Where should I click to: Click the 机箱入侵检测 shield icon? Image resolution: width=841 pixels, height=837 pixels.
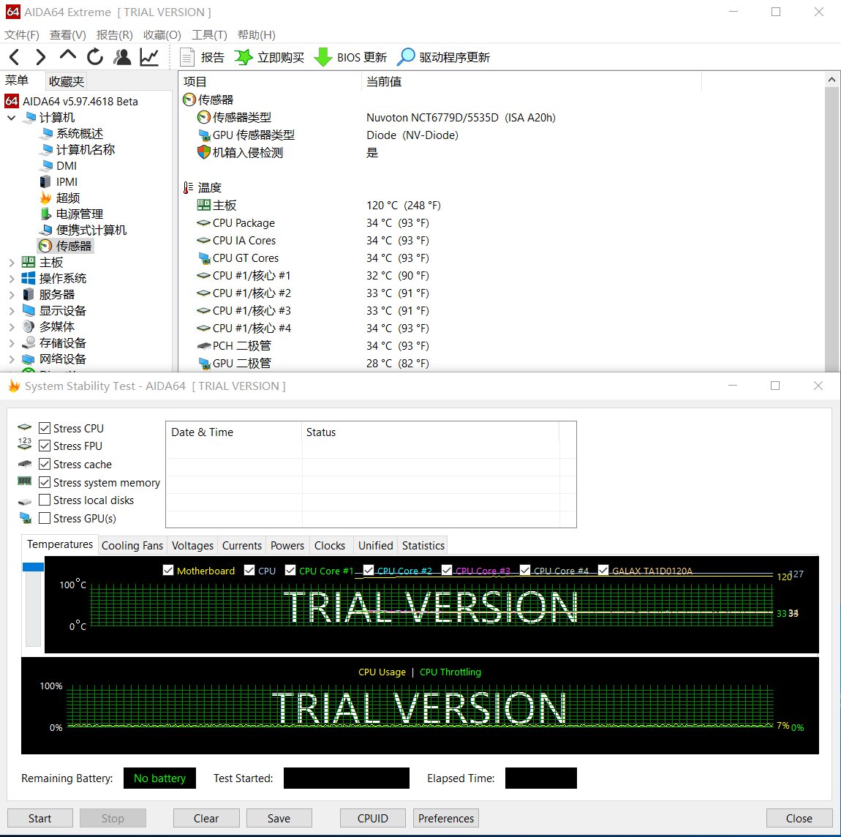click(x=204, y=152)
